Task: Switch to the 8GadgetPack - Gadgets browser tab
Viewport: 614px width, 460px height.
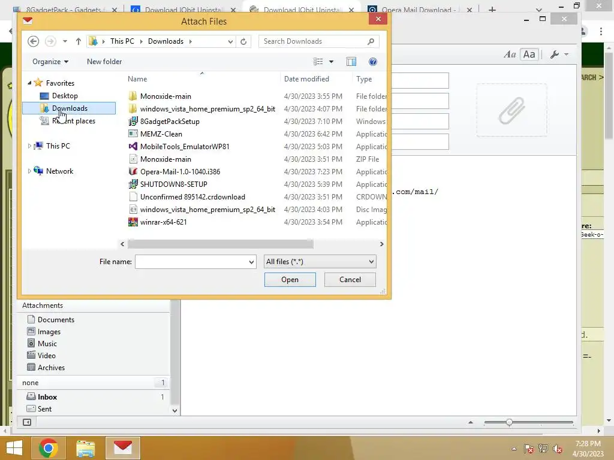Action: click(64, 10)
